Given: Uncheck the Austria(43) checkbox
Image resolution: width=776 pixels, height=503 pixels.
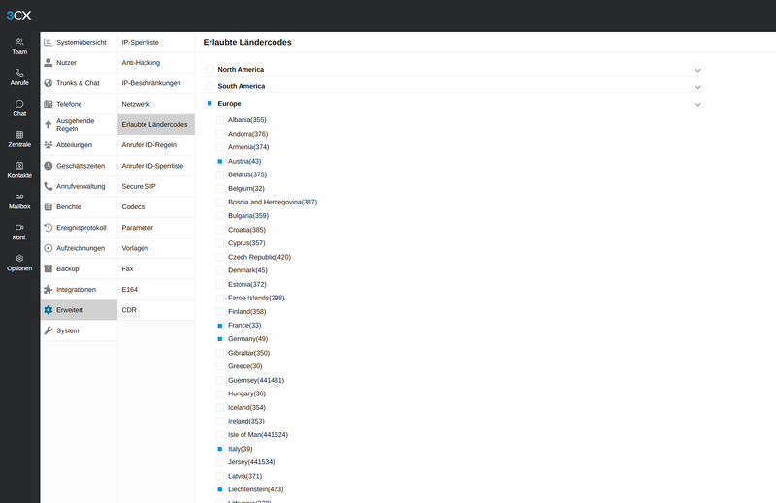Looking at the screenshot, I should click(220, 161).
